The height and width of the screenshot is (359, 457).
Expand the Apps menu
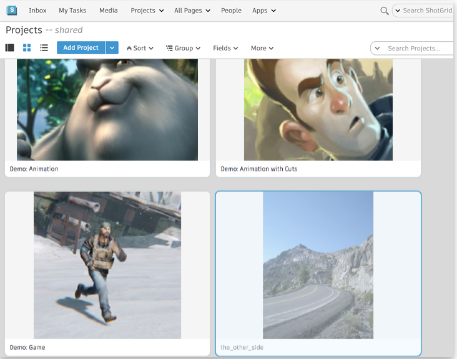tap(263, 11)
